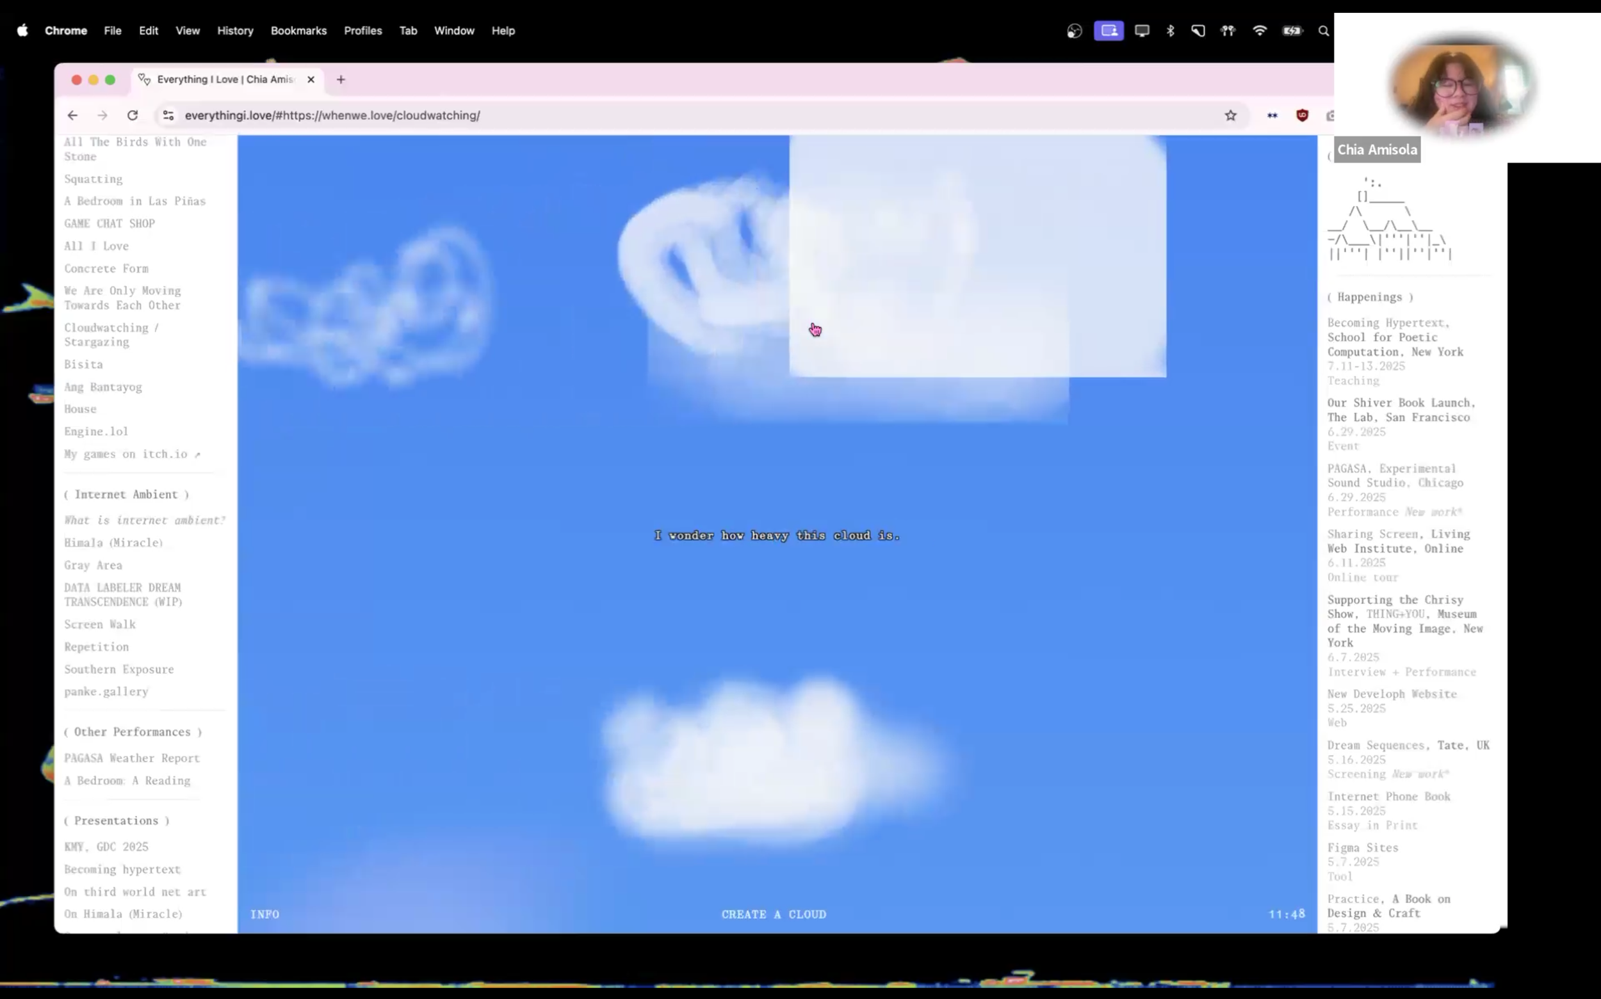Open the History menu

[234, 30]
